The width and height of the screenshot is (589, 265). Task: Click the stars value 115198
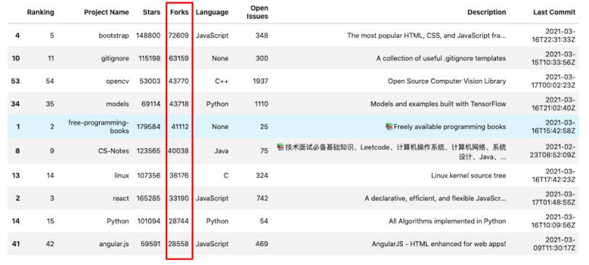(148, 58)
